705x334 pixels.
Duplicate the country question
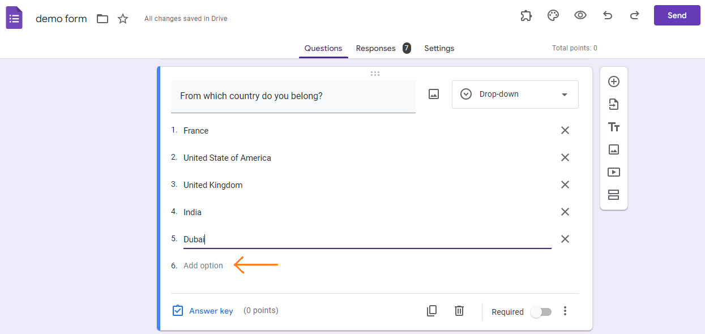[431, 311]
